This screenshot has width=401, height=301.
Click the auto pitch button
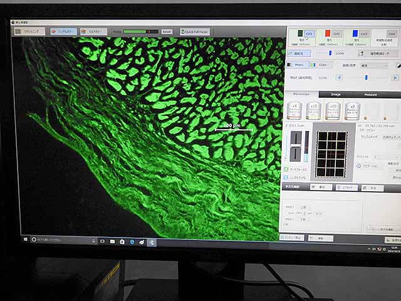tap(319, 213)
